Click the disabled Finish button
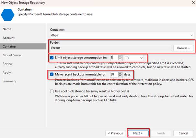 [161, 133]
